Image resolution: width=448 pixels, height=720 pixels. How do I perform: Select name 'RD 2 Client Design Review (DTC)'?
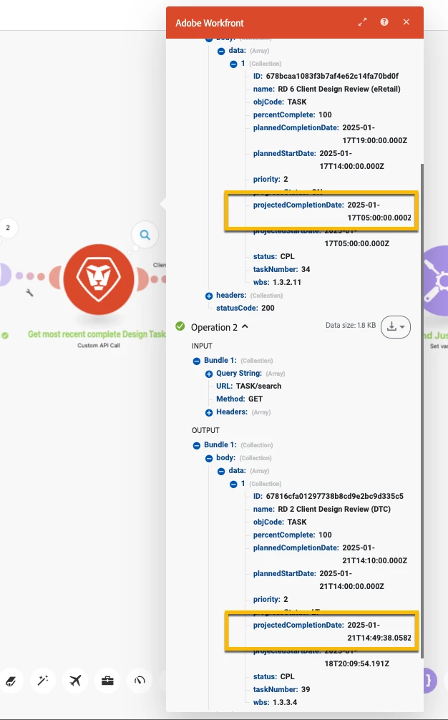334,509
